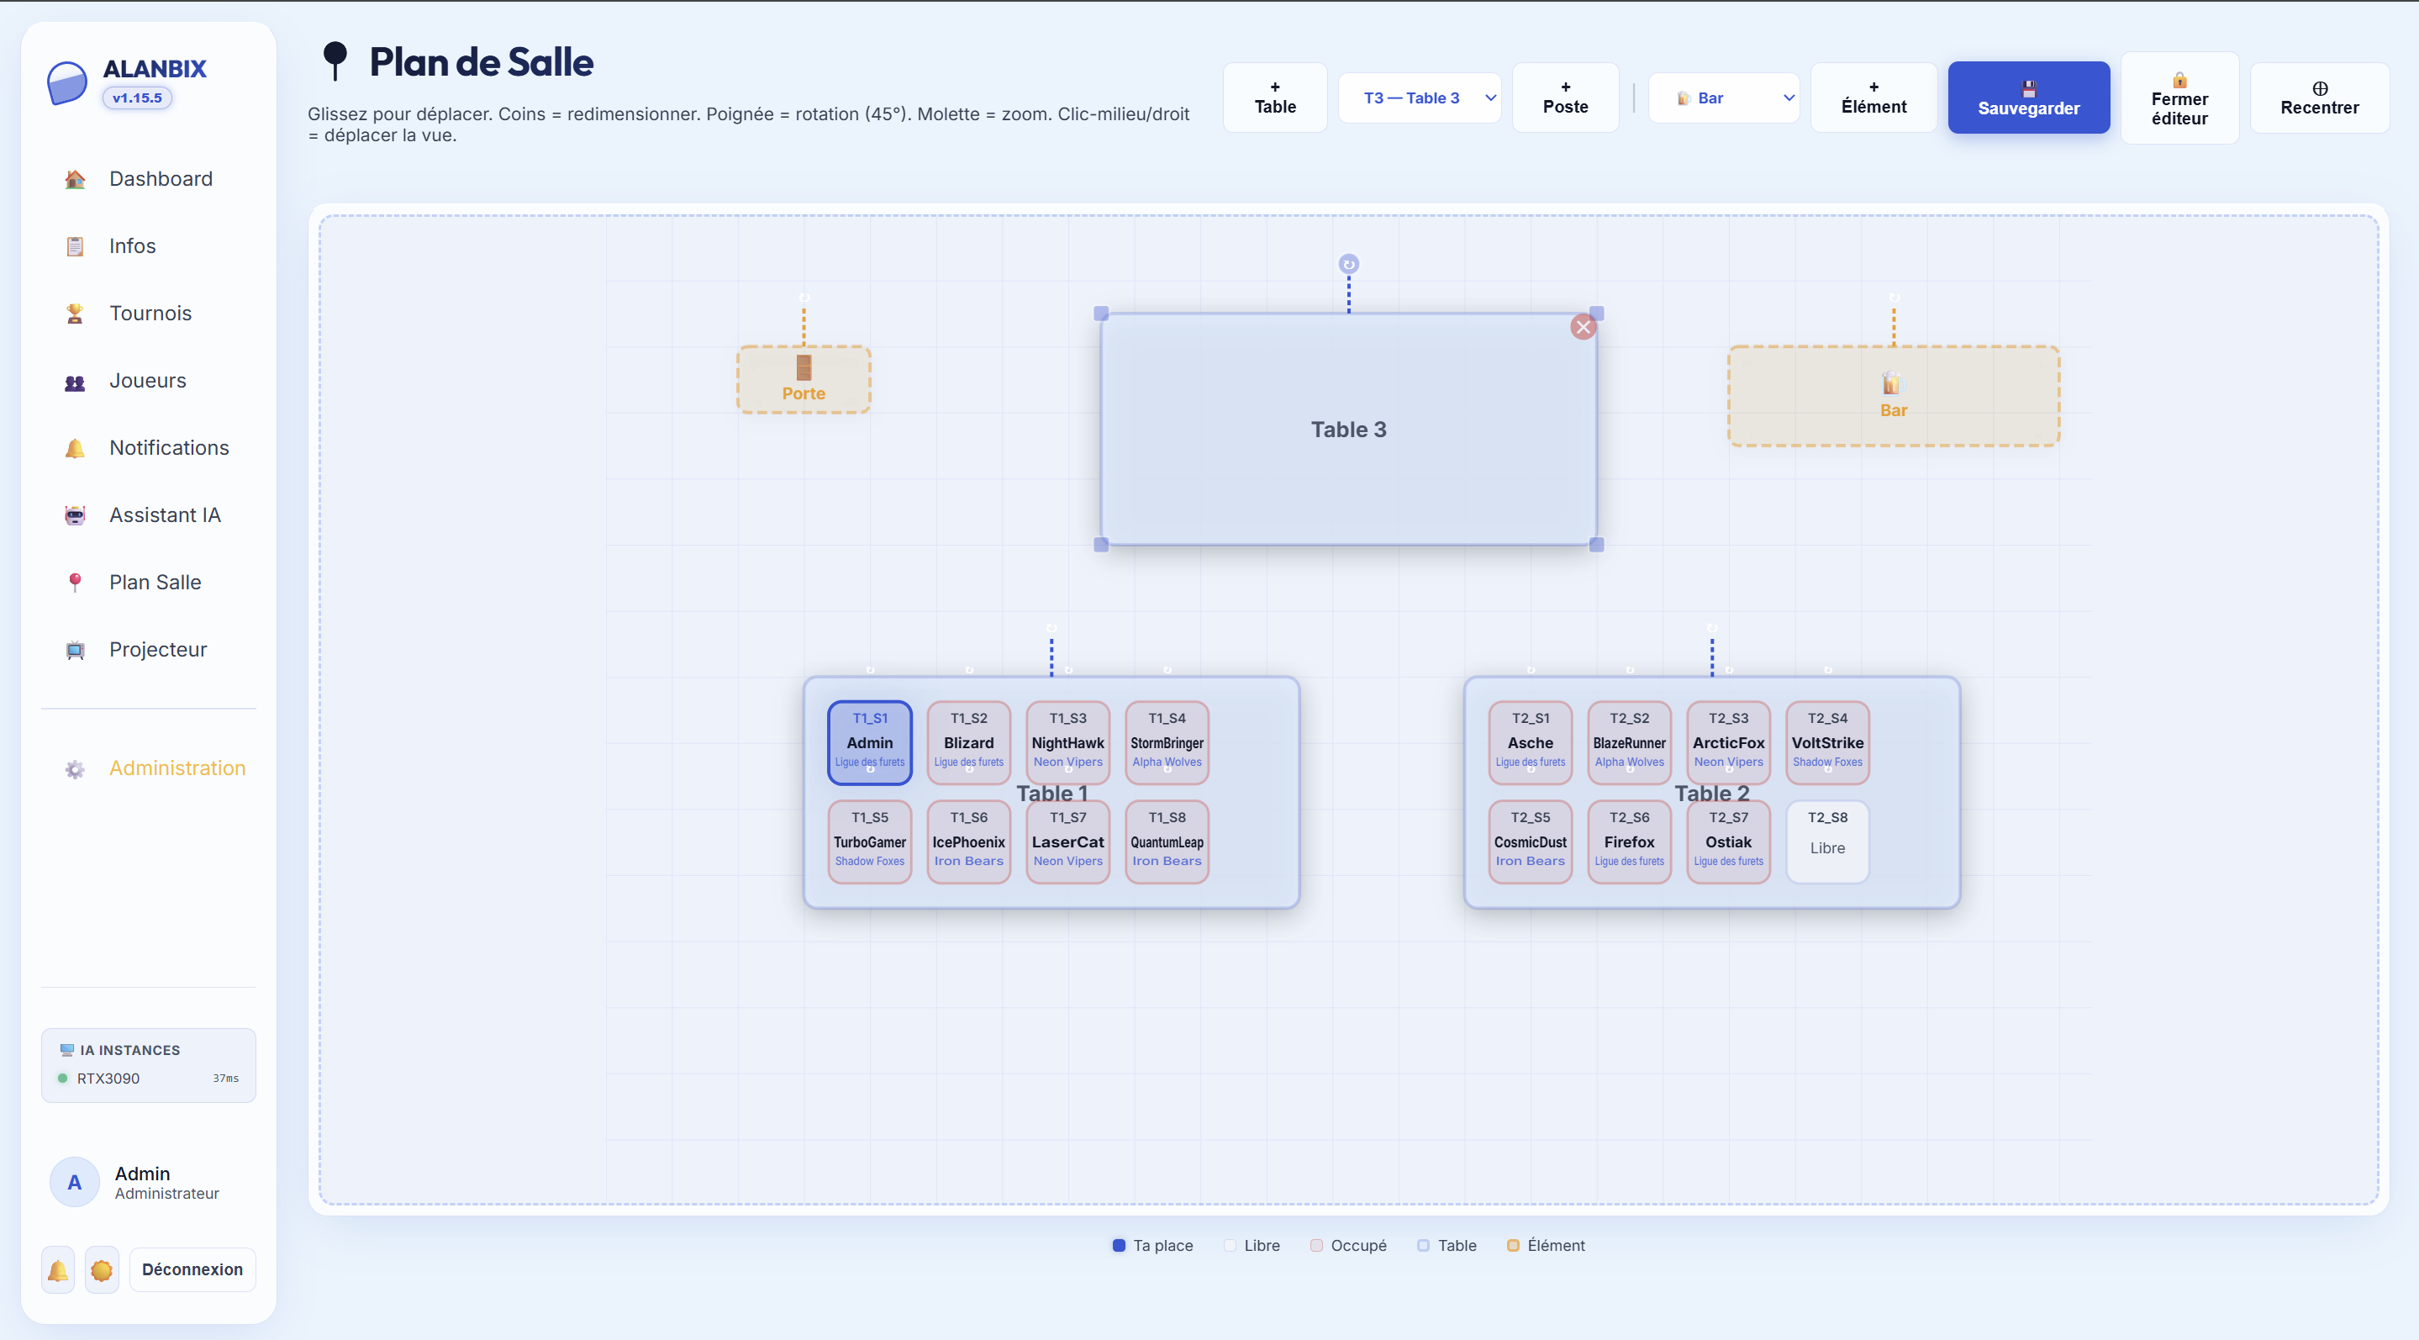Click the Recentrer button

2320,98
